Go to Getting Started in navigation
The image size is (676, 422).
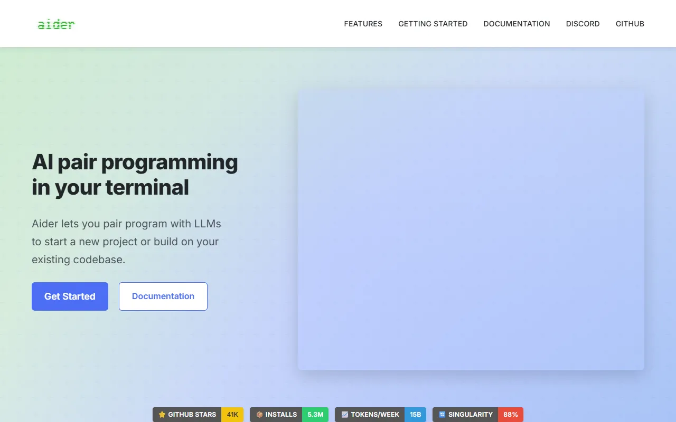pos(433,24)
